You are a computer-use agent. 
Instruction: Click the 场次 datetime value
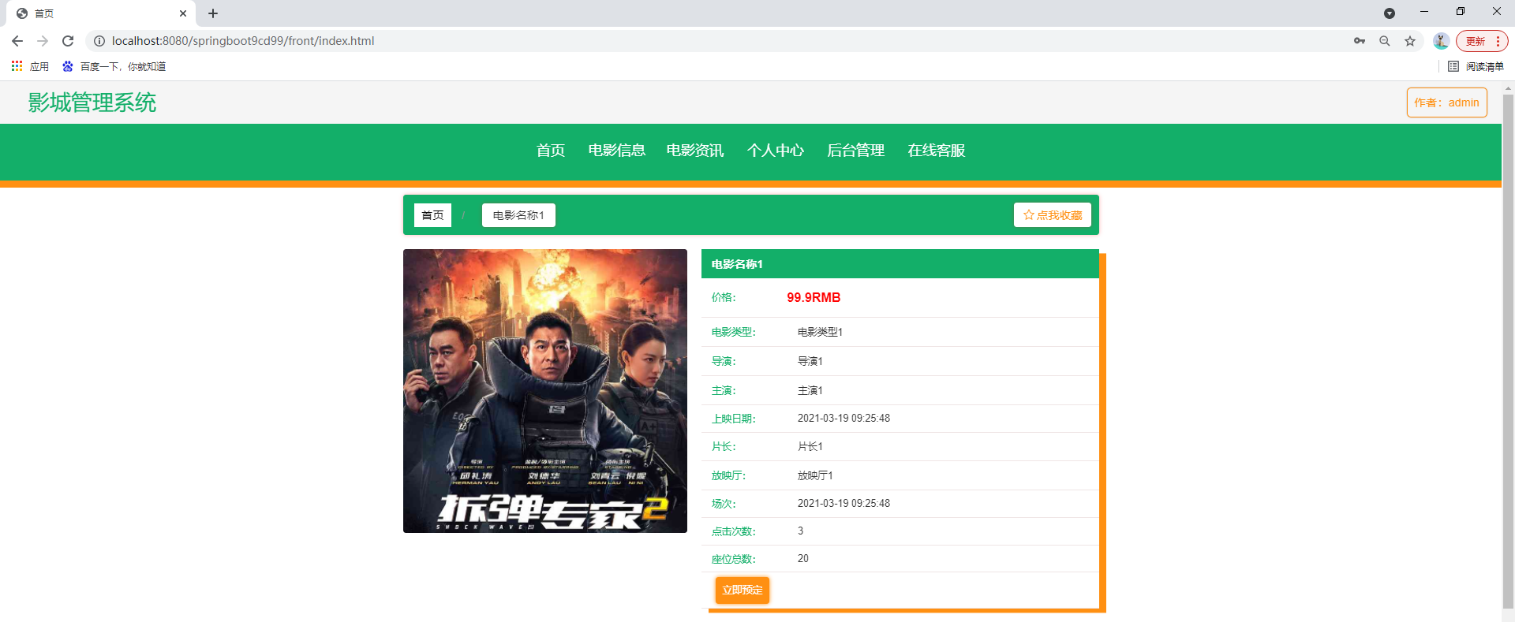(x=844, y=503)
